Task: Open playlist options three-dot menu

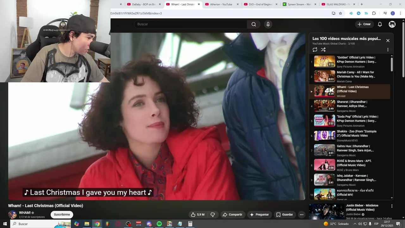Action: 388,50
